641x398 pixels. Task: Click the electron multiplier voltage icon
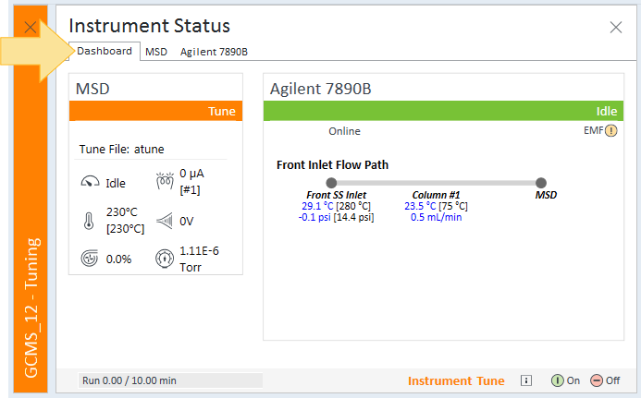(x=165, y=222)
